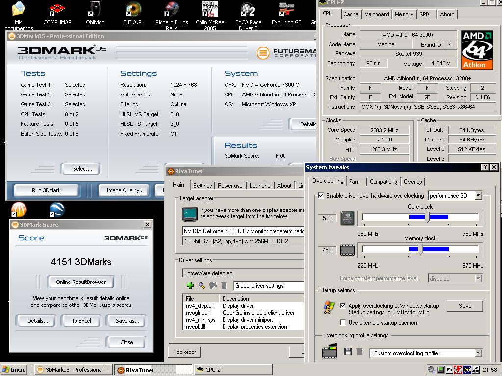The width and height of the screenshot is (502, 376).
Task: Open the Global driver settings dropdown
Action: pyautogui.click(x=269, y=286)
